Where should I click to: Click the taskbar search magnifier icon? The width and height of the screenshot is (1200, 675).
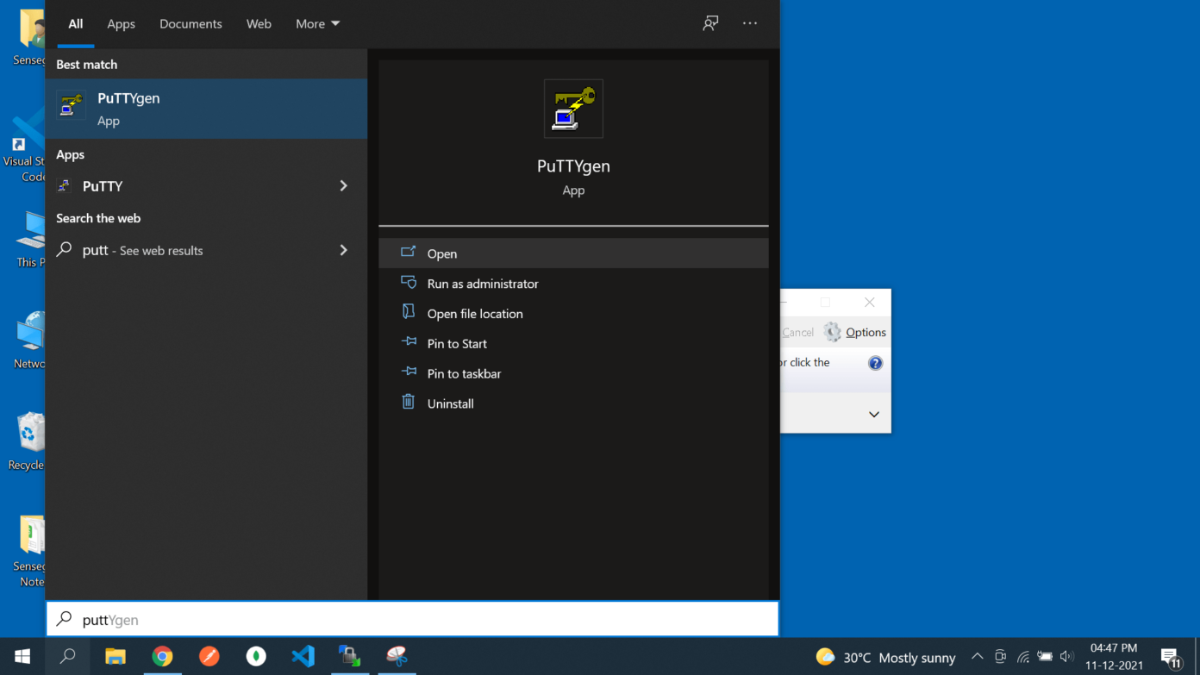67,656
